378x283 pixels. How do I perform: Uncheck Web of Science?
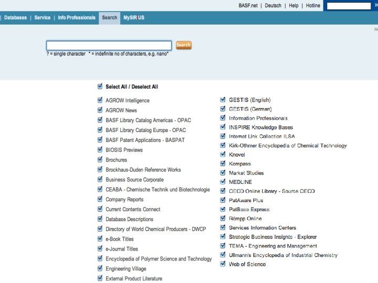click(x=223, y=264)
